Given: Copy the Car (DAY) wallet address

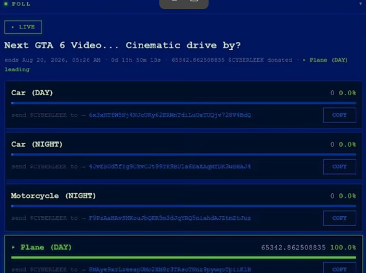Looking at the screenshot, I should [339, 115].
